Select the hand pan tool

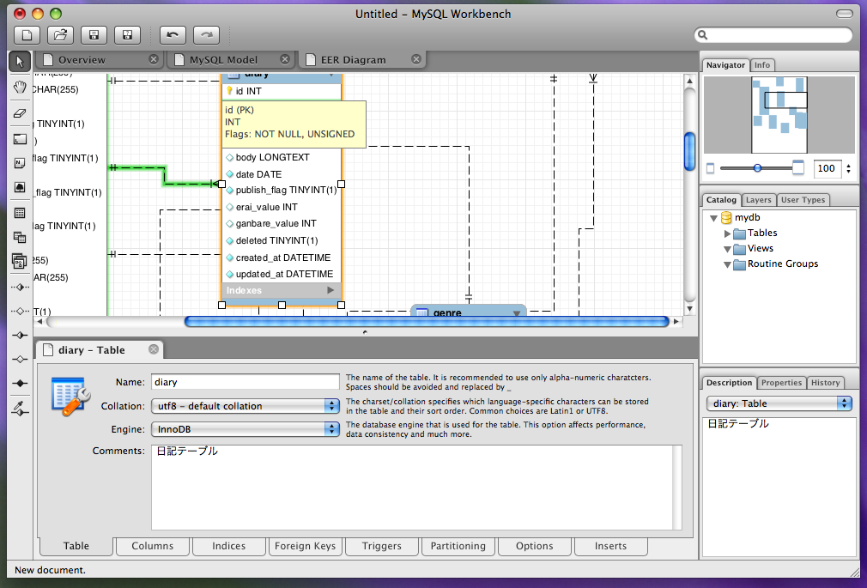[x=20, y=87]
